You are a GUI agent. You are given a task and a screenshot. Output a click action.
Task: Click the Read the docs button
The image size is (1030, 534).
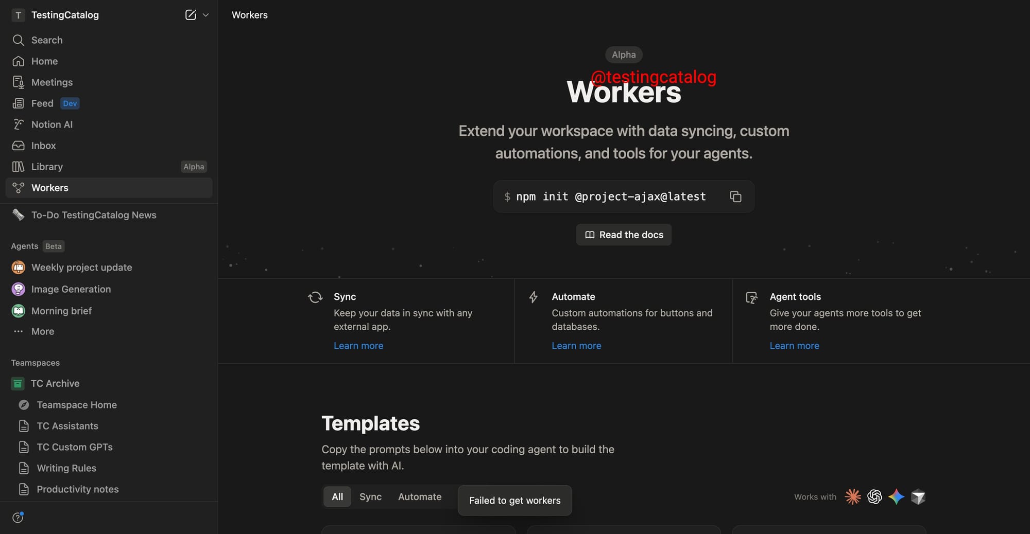[x=624, y=235]
